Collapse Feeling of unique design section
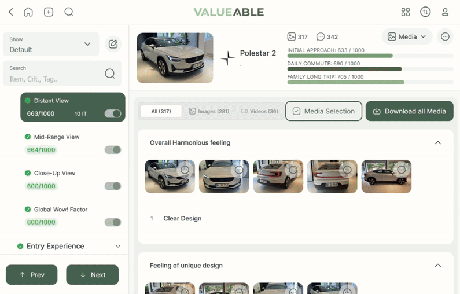This screenshot has height=294, width=460. [x=437, y=266]
